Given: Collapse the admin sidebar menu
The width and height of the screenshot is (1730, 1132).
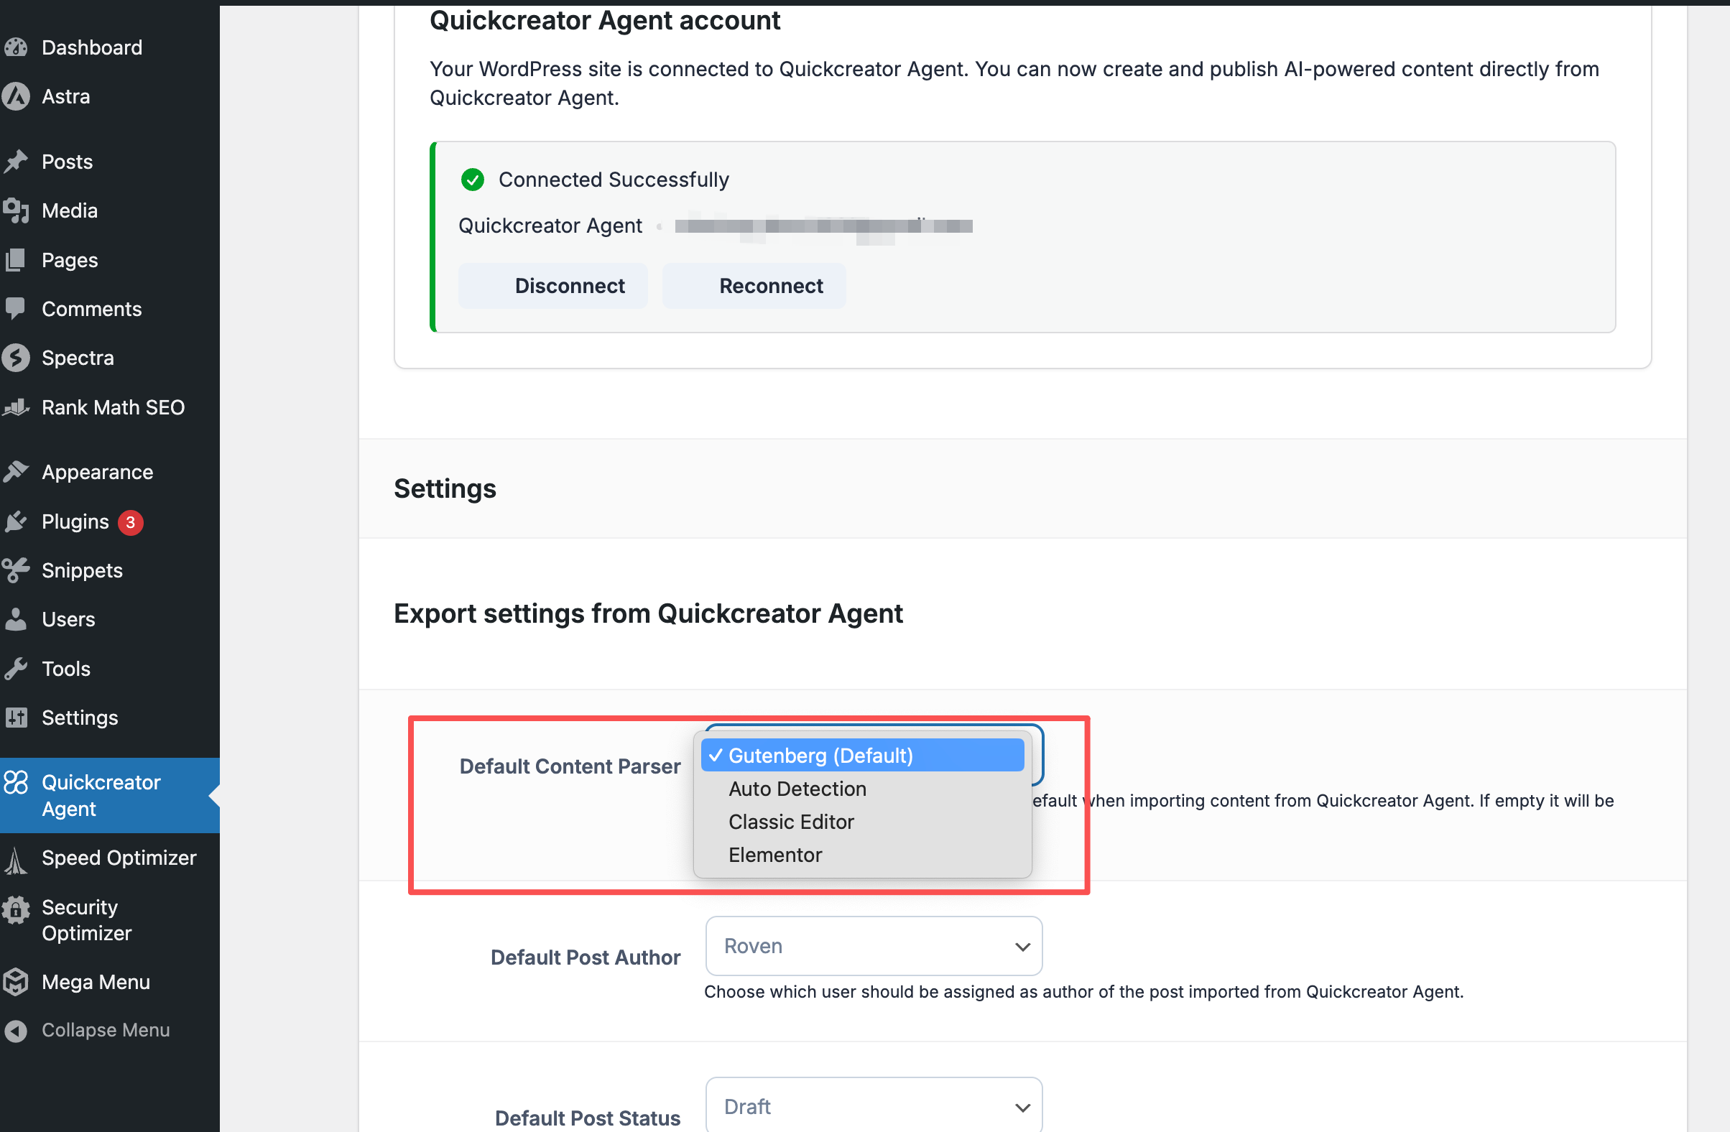Looking at the screenshot, I should 17,1029.
